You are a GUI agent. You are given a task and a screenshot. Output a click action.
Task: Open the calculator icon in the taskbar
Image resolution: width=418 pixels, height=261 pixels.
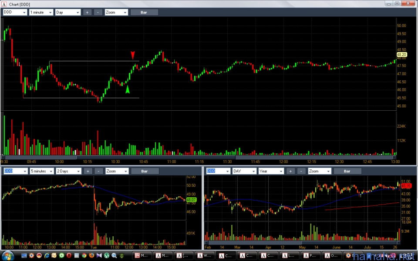tap(77, 256)
